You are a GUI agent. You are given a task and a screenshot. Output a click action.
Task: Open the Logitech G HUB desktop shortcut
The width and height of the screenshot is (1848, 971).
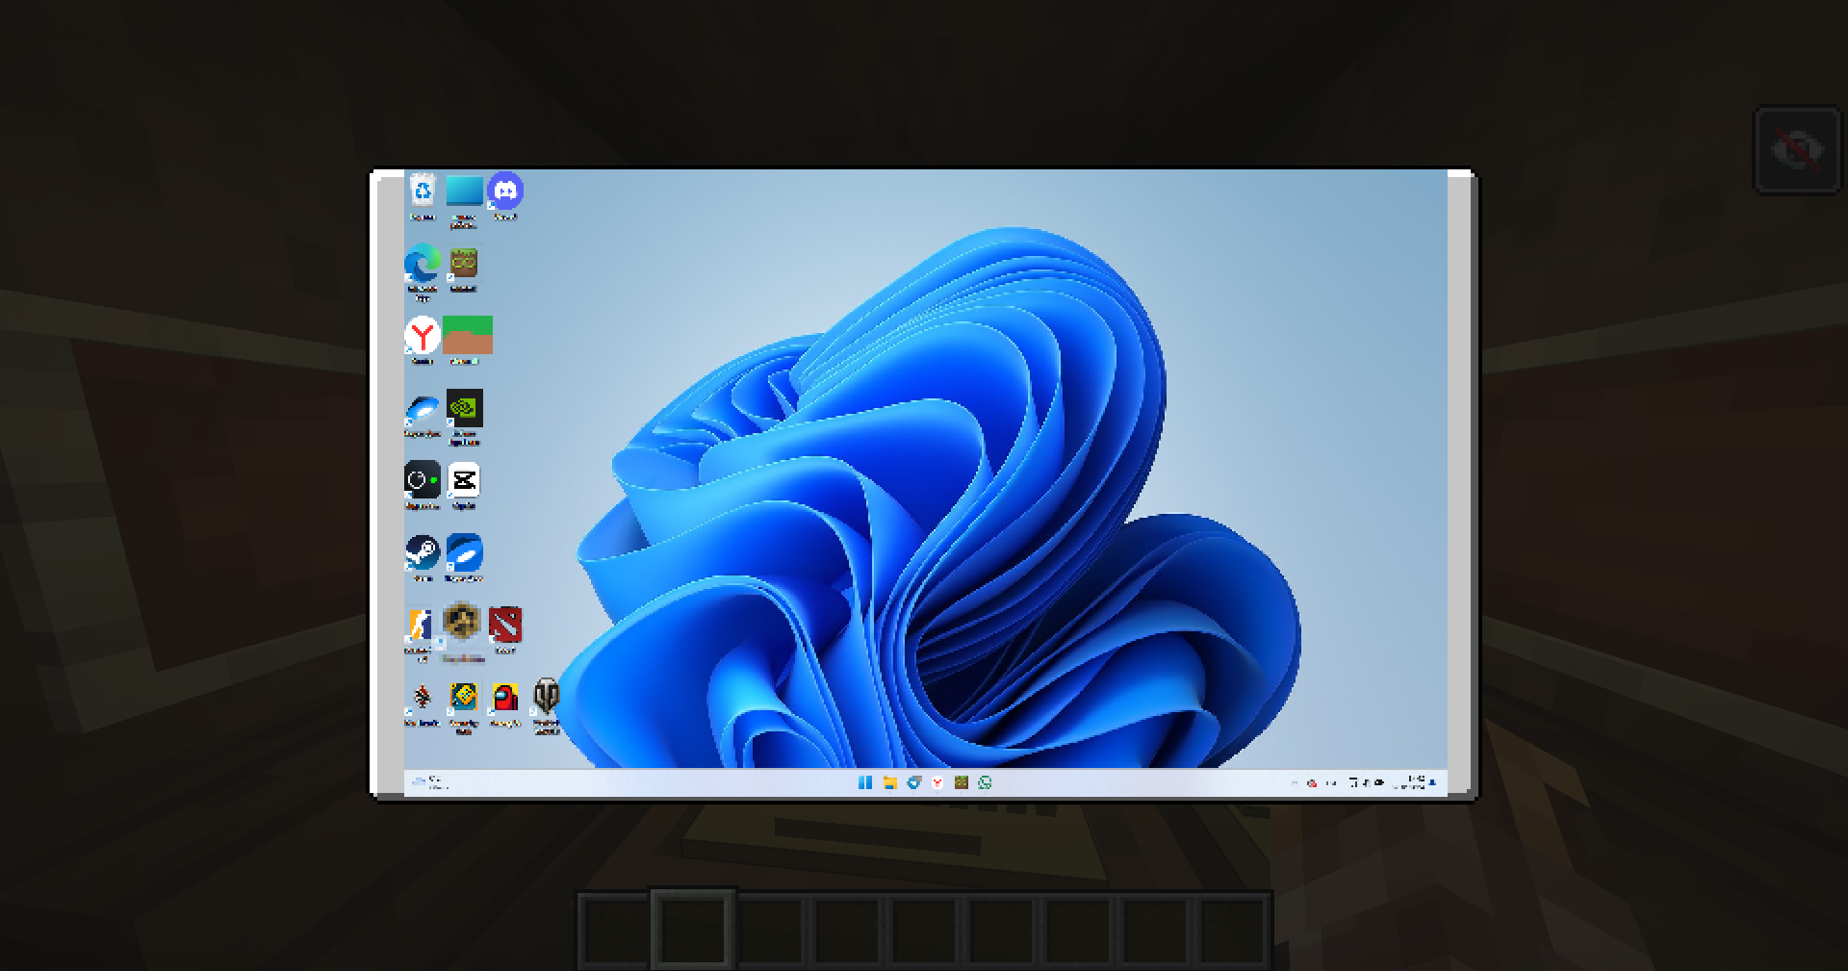(422, 480)
